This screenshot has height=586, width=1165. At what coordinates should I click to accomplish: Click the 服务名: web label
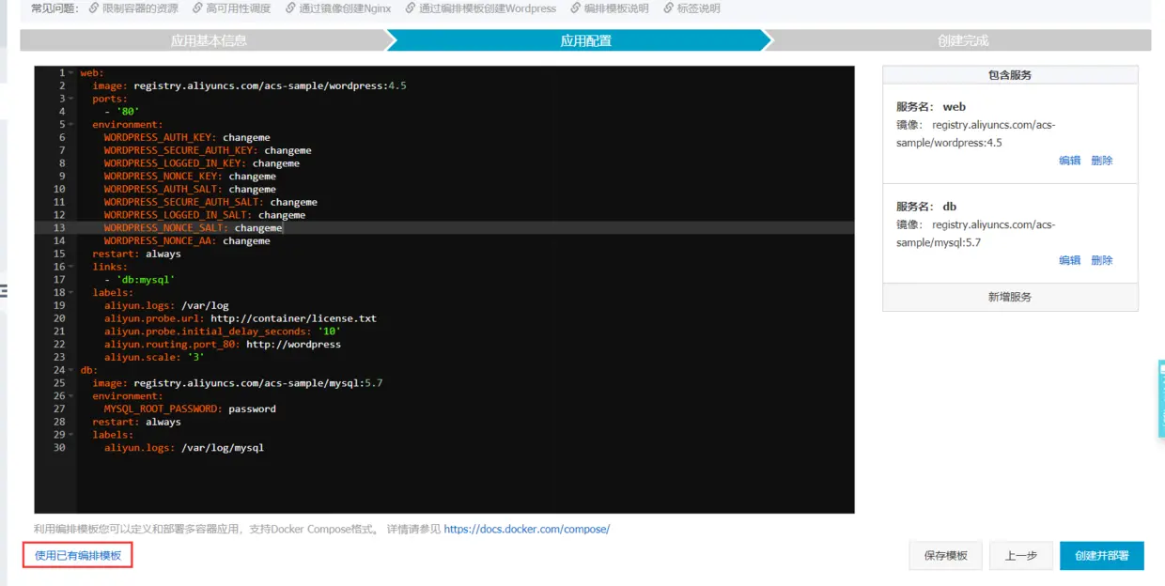point(930,107)
